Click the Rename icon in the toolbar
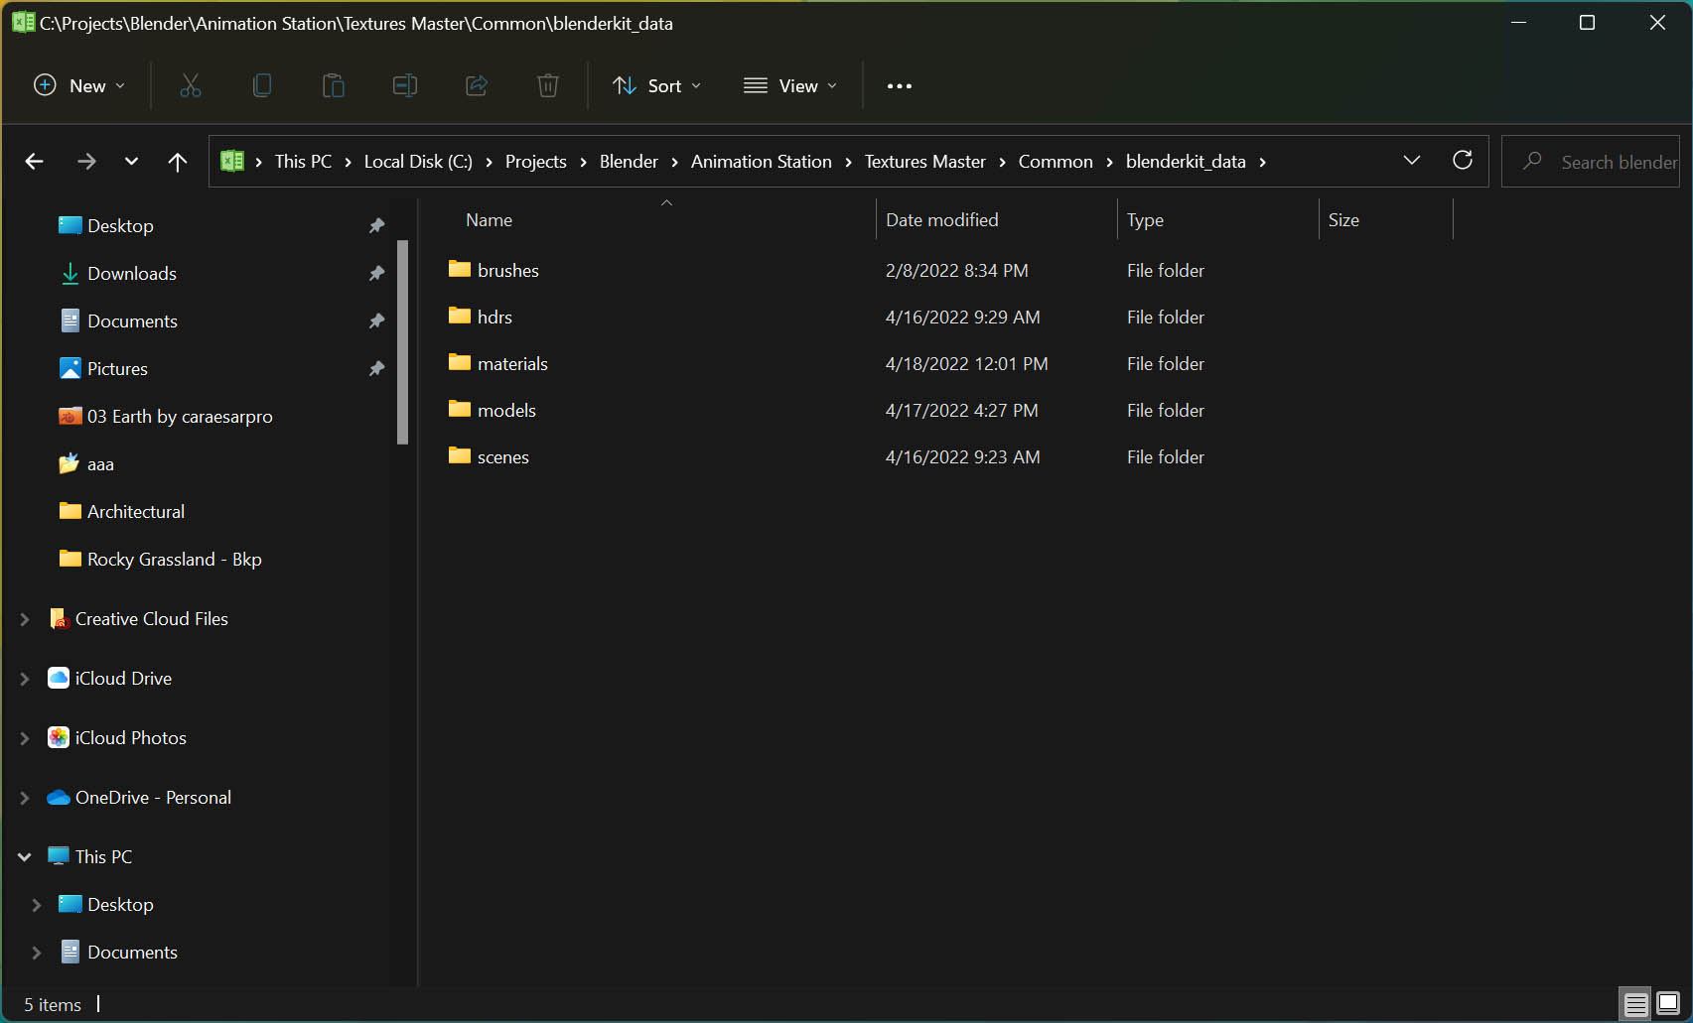The height and width of the screenshot is (1023, 1693). (x=405, y=85)
